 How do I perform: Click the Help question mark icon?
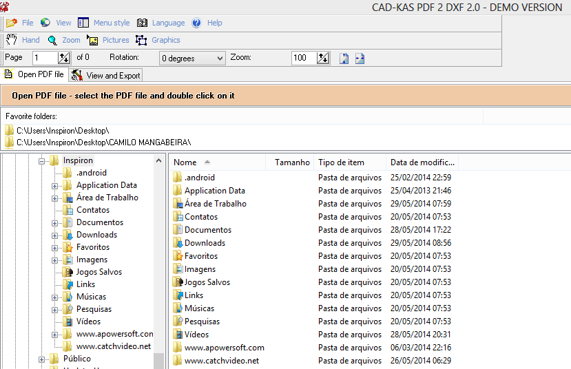(x=196, y=23)
